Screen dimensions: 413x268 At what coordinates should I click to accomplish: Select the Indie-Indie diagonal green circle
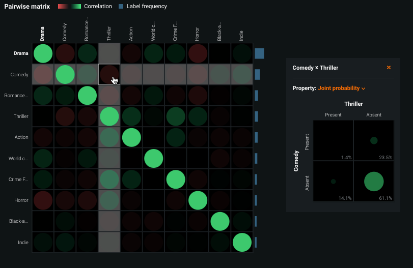241,242
